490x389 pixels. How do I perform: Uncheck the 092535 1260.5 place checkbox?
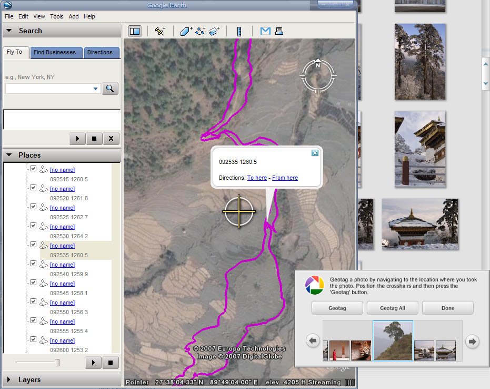coord(34,245)
